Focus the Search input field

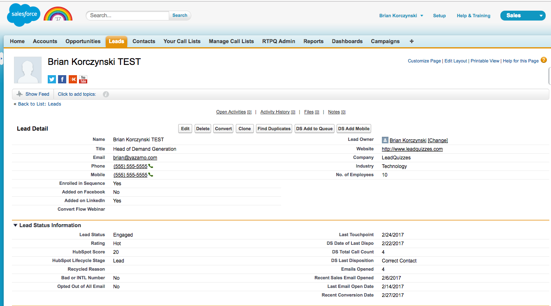coord(128,16)
